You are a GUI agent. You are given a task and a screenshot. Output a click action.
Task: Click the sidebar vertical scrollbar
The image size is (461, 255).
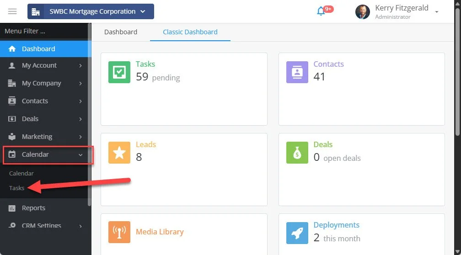(x=89, y=115)
